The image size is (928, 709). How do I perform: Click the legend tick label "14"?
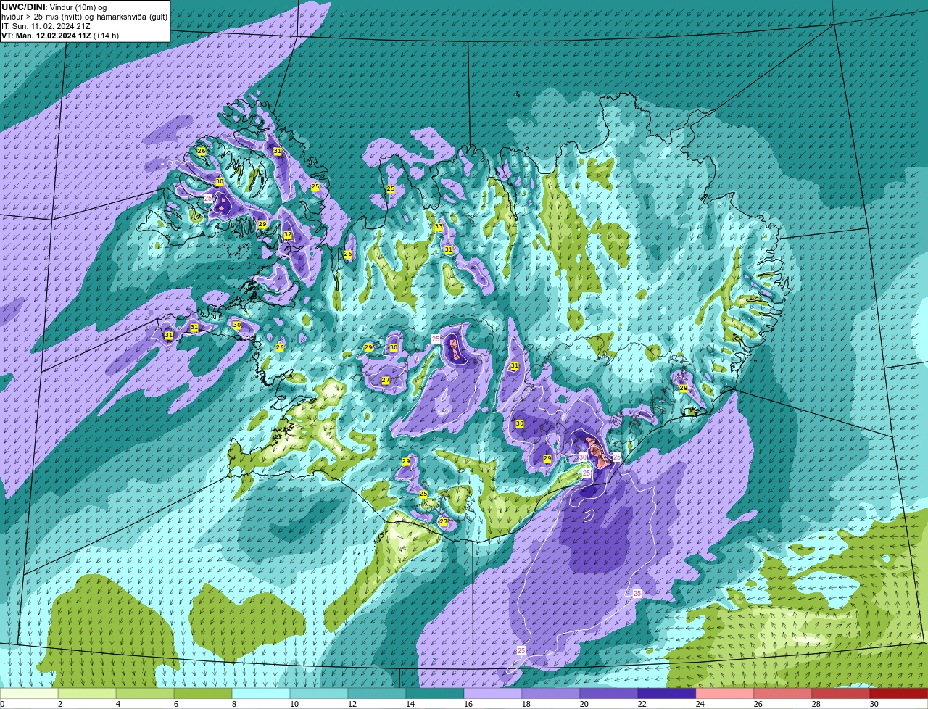pos(410,704)
